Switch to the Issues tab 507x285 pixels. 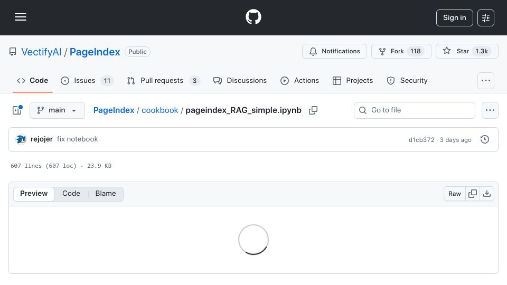pos(87,80)
